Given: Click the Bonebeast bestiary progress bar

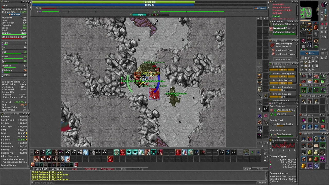Looking at the screenshot, I should (283, 70).
